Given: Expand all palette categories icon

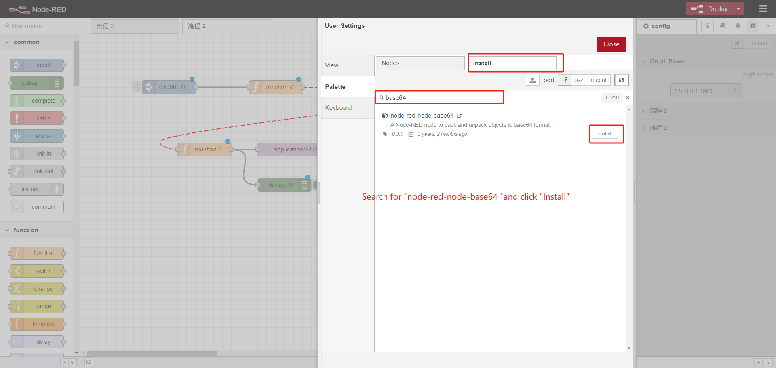Looking at the screenshot, I should (x=72, y=362).
